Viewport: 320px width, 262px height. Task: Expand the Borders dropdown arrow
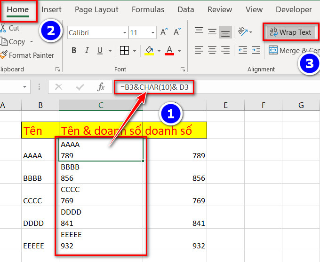pos(135,51)
